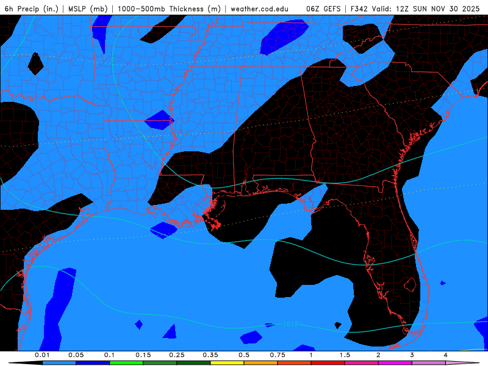Click the 'MSLP (mb)' header label
Viewport: 488px width, 366px height.
[x=88, y=9]
